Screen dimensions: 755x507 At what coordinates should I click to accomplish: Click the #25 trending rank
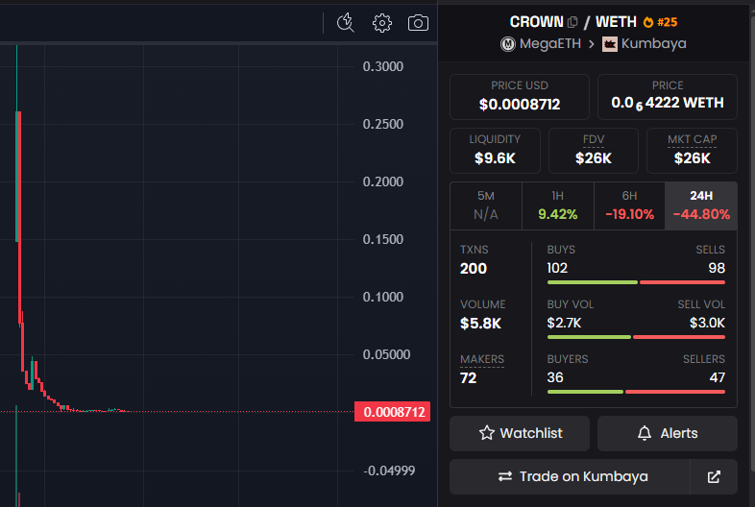coord(667,22)
